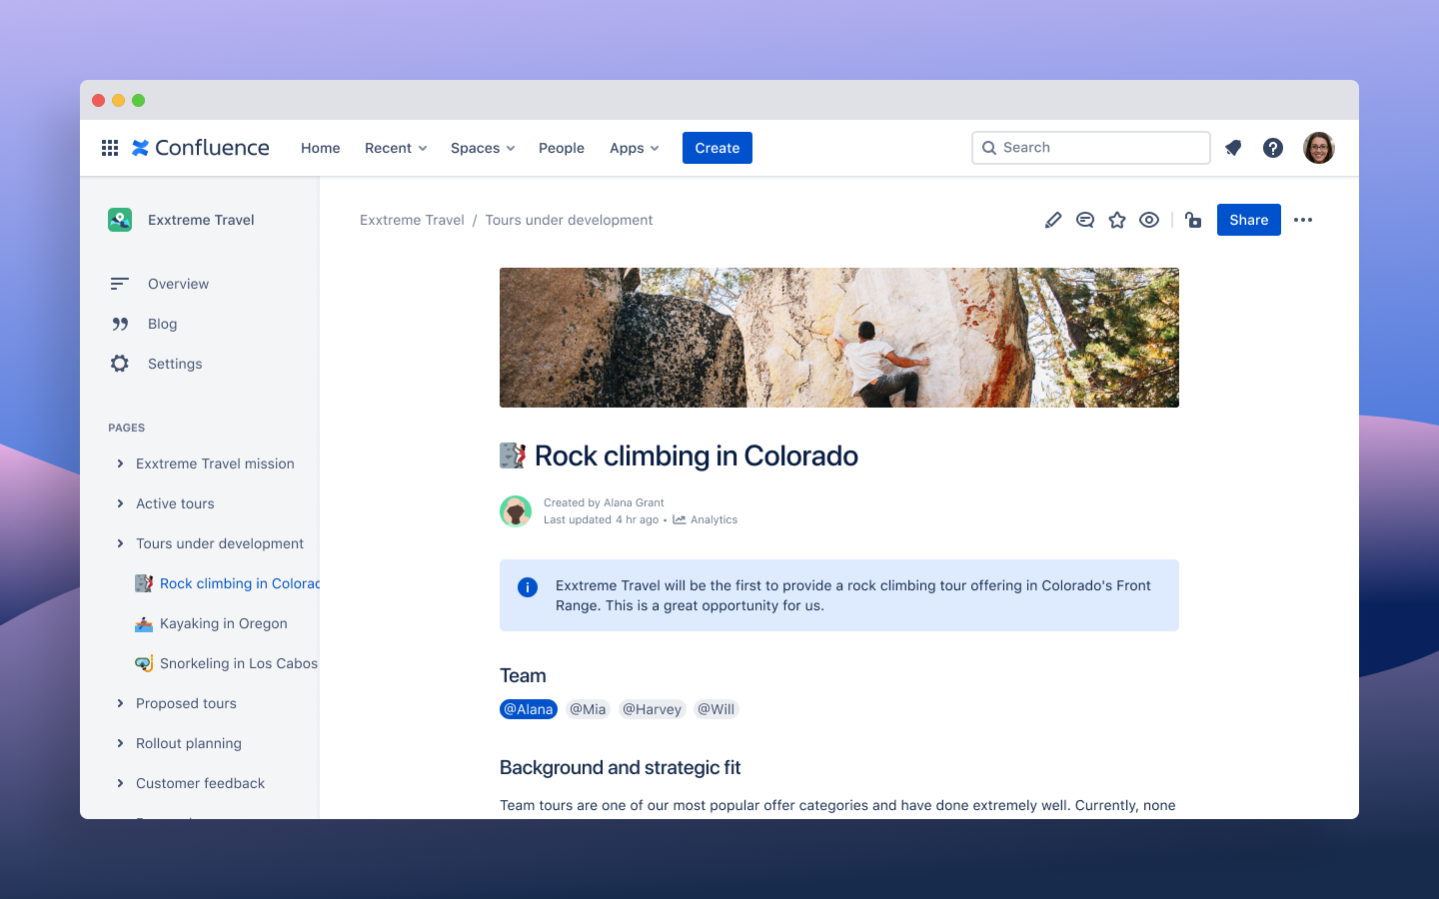This screenshot has width=1439, height=899.
Task: Open the Overview sidebar item
Action: [178, 284]
